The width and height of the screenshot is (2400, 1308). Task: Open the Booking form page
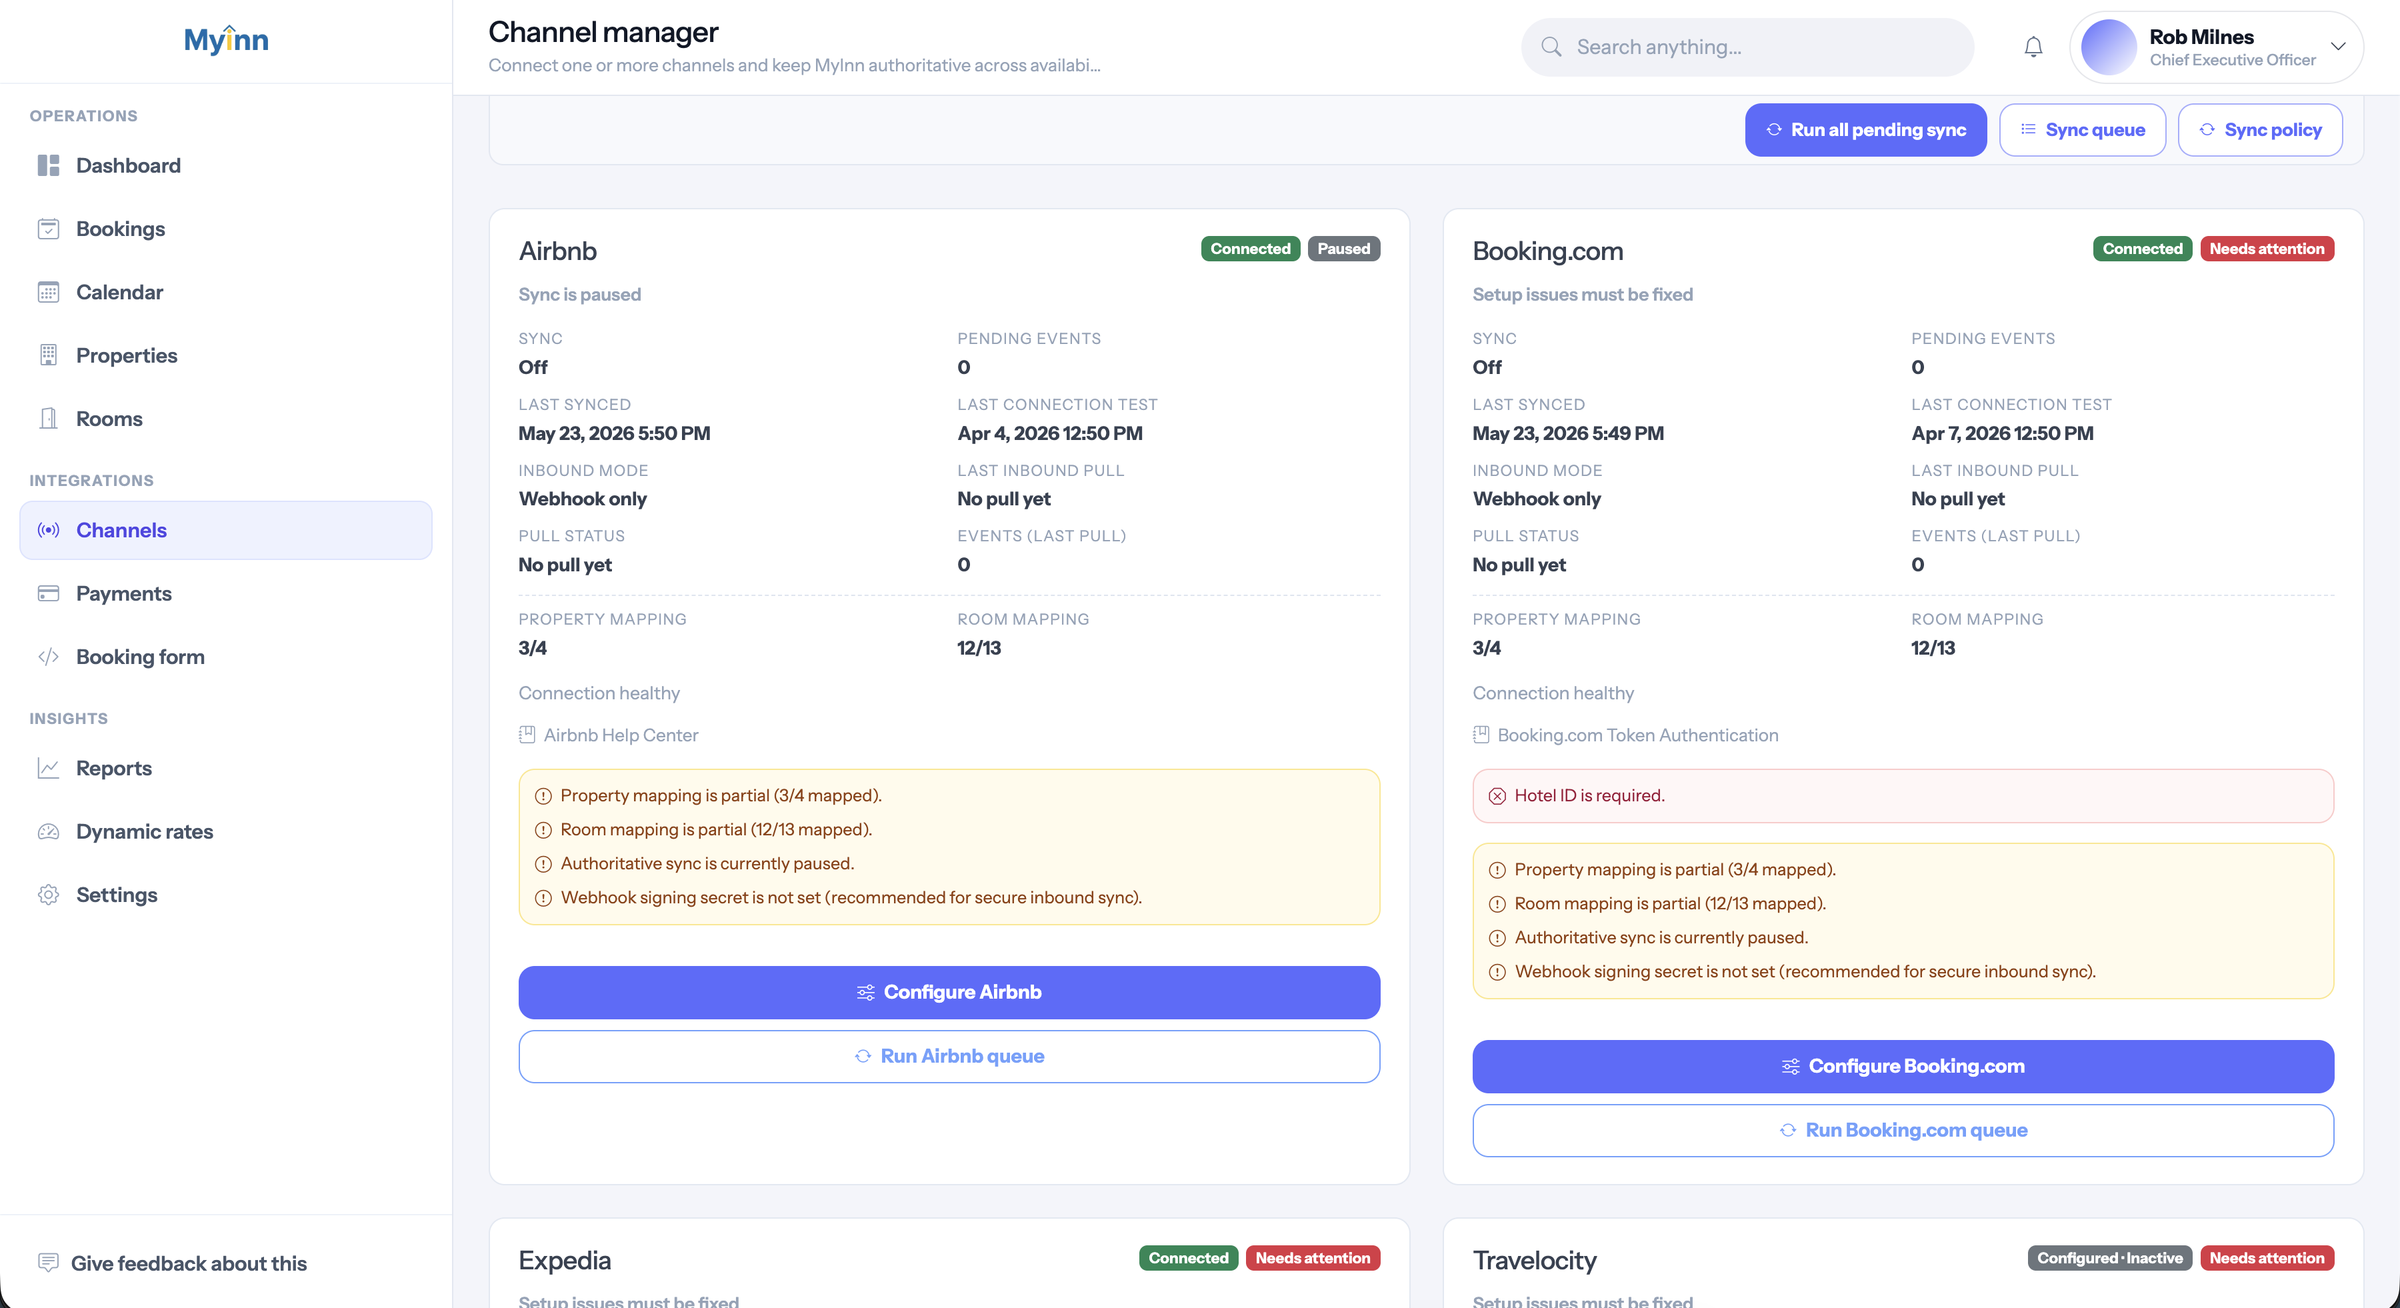tap(225, 657)
